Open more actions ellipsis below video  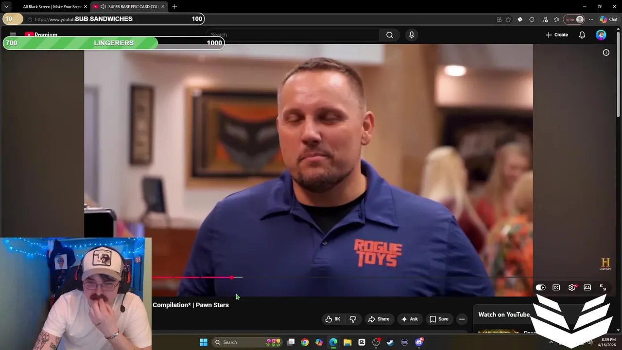462,319
